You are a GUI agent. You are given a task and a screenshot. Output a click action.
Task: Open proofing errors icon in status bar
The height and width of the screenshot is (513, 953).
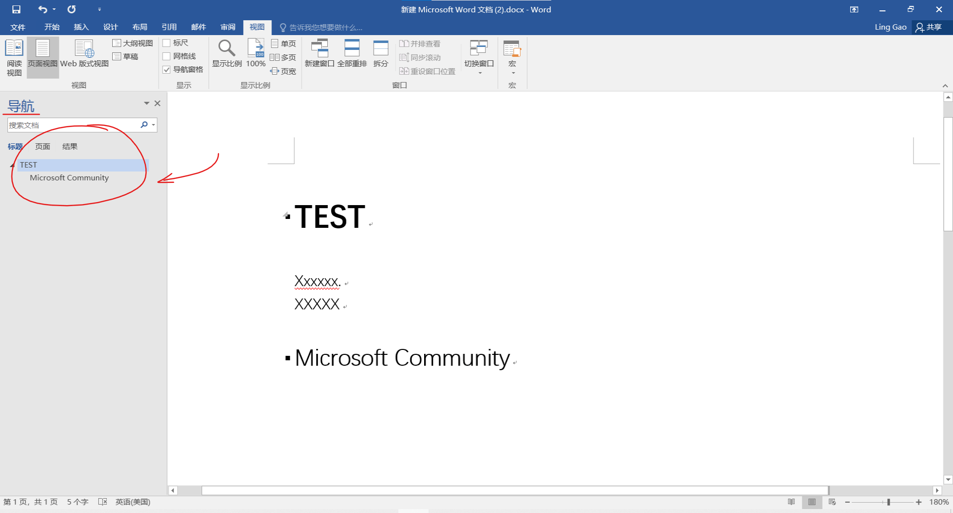point(103,502)
